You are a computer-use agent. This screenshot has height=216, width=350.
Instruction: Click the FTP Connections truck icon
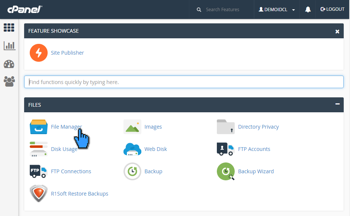tap(38, 171)
